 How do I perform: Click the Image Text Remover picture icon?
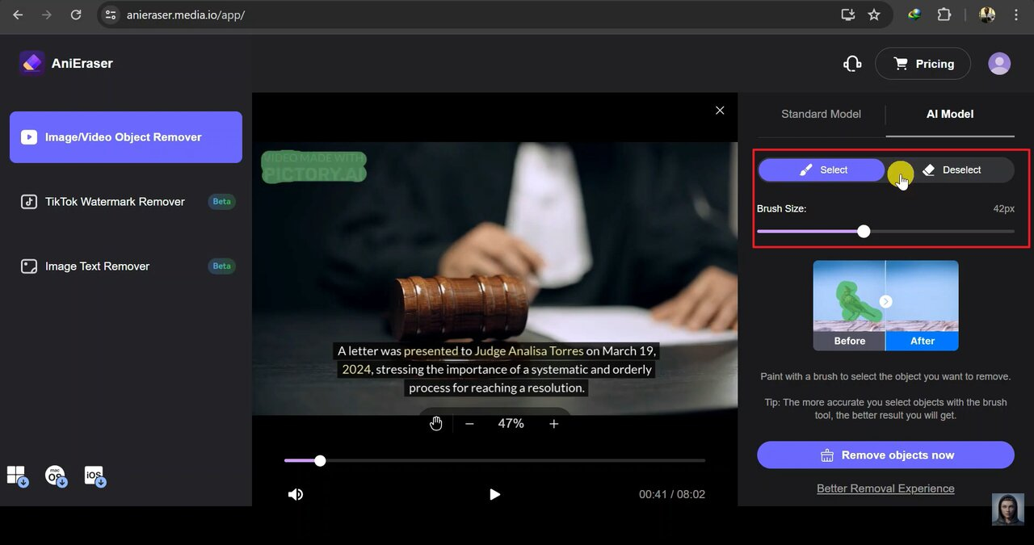(29, 266)
